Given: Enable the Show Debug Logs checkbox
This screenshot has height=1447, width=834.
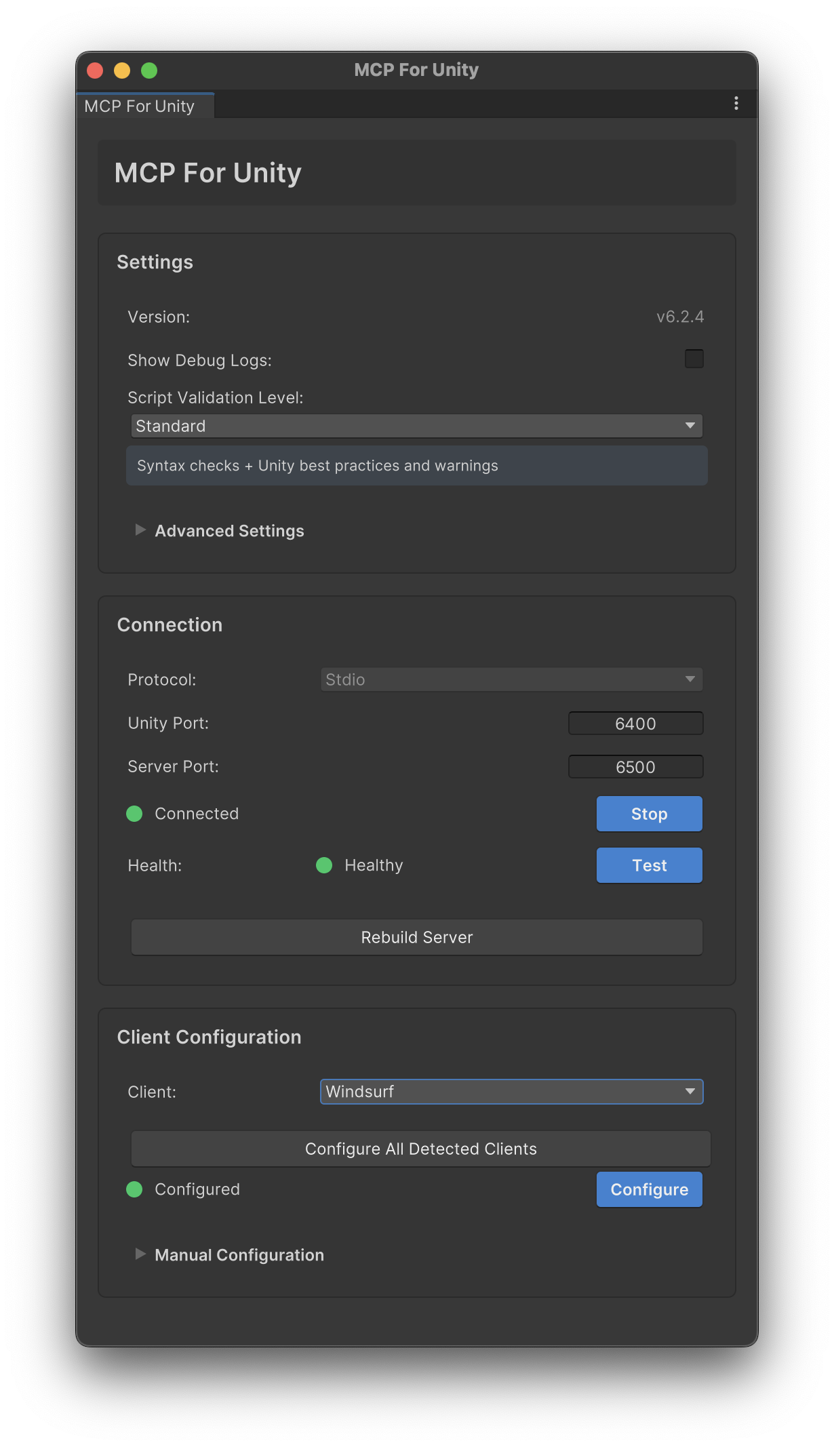Looking at the screenshot, I should click(694, 359).
